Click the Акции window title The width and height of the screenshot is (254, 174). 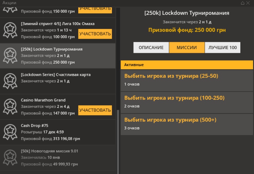click(9, 3)
